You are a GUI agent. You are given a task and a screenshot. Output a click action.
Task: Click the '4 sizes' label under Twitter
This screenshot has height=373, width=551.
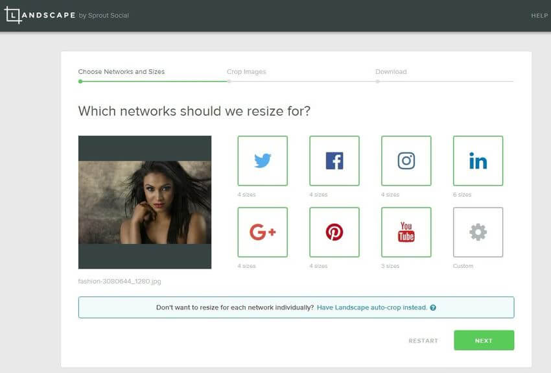pyautogui.click(x=246, y=195)
